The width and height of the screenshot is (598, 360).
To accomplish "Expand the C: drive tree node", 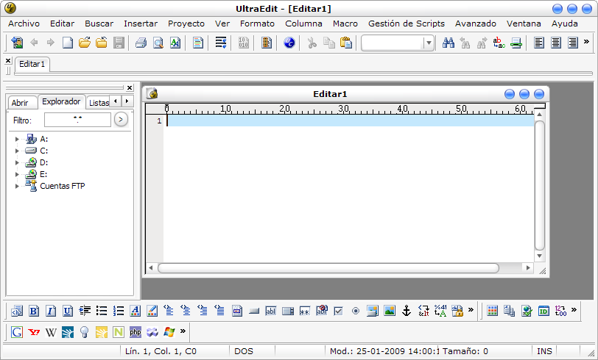I will (x=17, y=151).
